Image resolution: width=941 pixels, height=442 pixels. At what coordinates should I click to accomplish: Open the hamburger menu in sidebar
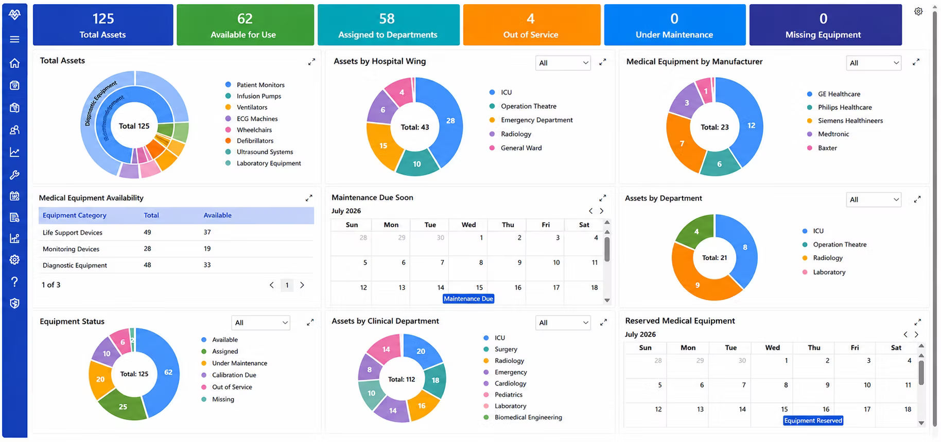point(14,39)
